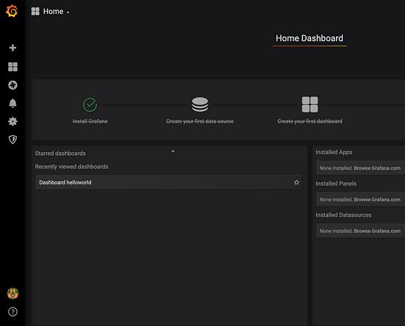Click the Grafana logo in the sidebar
Image resolution: width=405 pixels, height=326 pixels.
click(12, 11)
